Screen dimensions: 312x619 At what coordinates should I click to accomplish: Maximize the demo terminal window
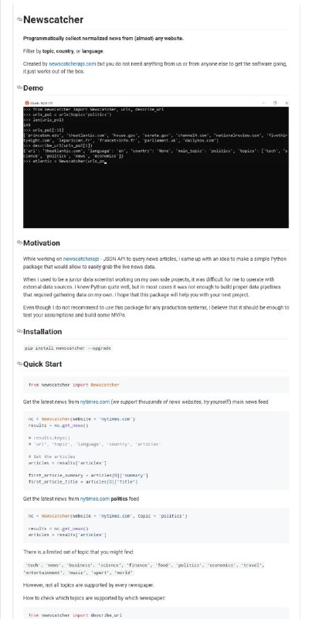275,103
